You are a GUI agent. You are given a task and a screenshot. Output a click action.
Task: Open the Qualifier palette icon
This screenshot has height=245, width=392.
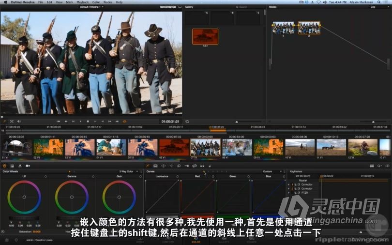155,166
